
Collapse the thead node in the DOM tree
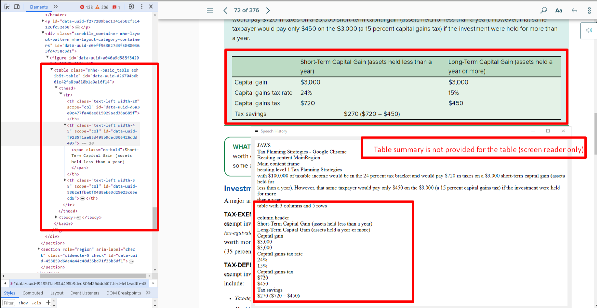pyautogui.click(x=56, y=88)
